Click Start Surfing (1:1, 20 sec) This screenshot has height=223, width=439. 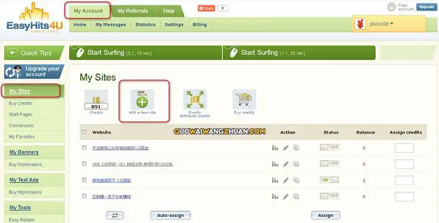point(299,53)
